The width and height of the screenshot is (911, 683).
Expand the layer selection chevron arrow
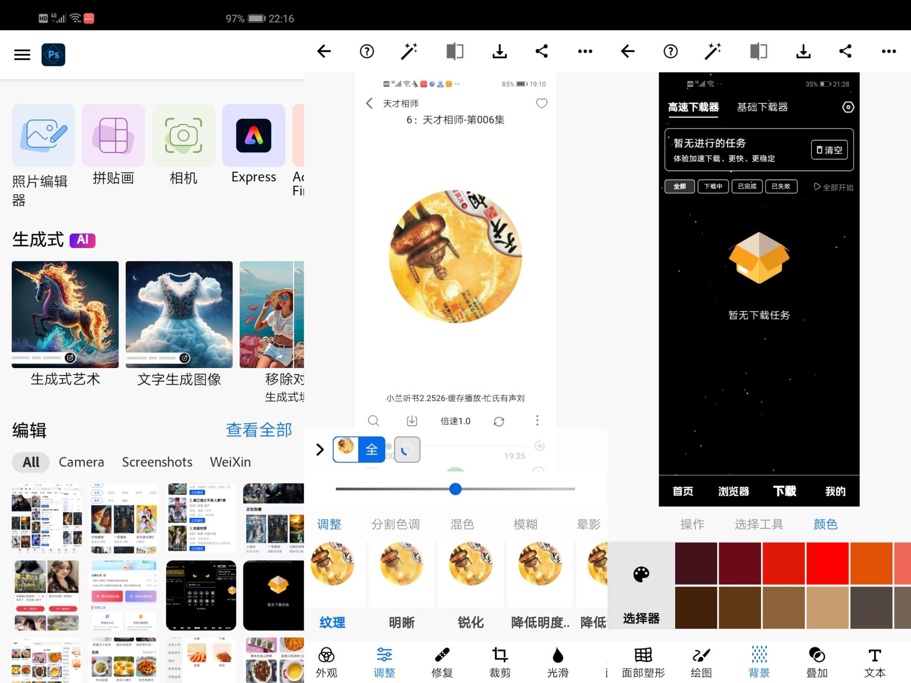tap(320, 449)
